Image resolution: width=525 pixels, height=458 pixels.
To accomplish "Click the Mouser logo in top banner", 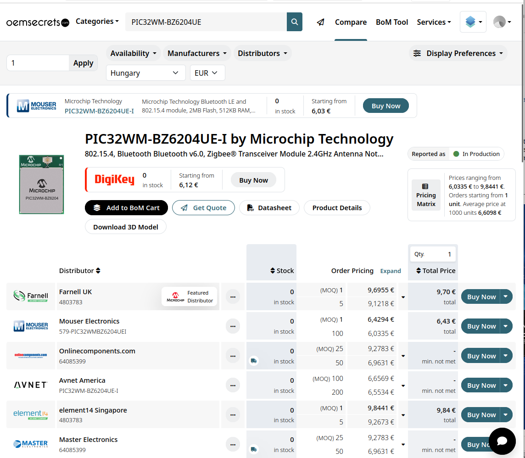I will coord(37,106).
